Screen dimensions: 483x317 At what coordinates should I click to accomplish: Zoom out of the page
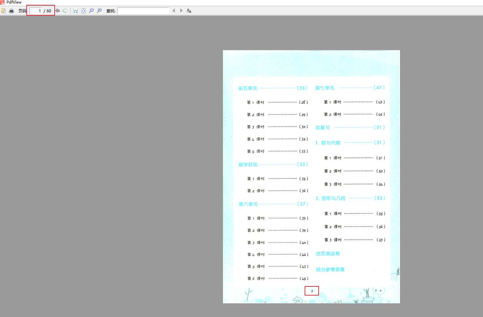tap(91, 10)
